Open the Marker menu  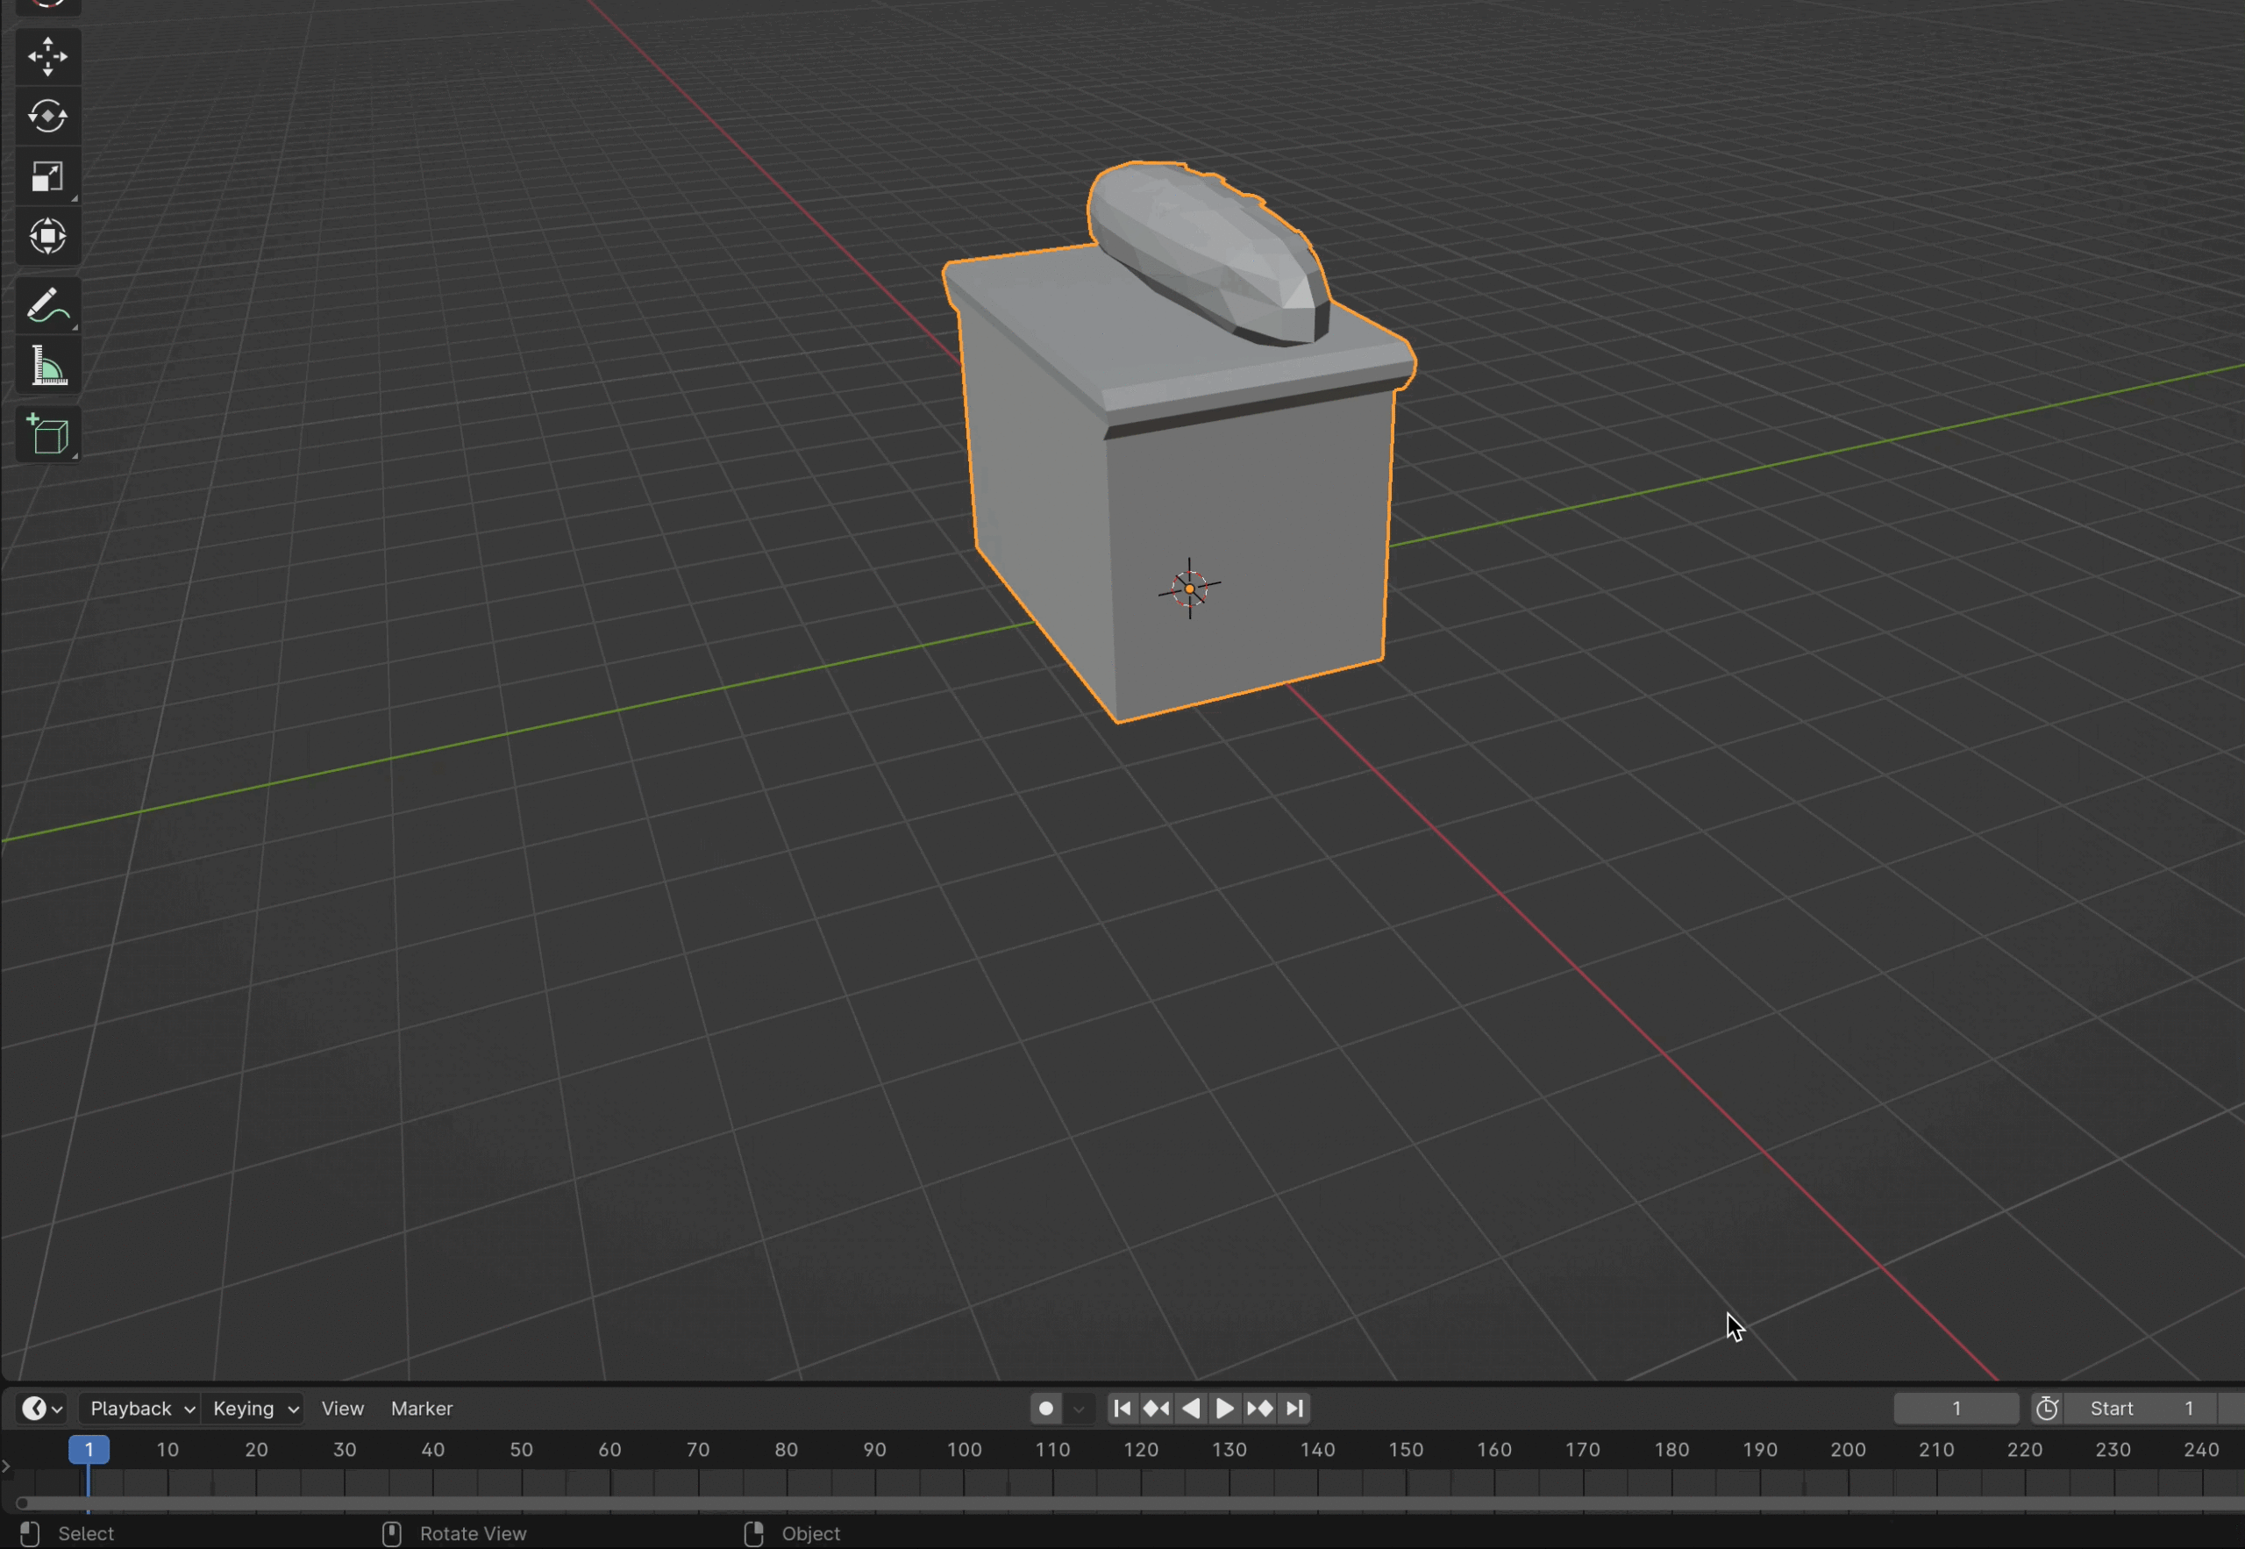421,1409
